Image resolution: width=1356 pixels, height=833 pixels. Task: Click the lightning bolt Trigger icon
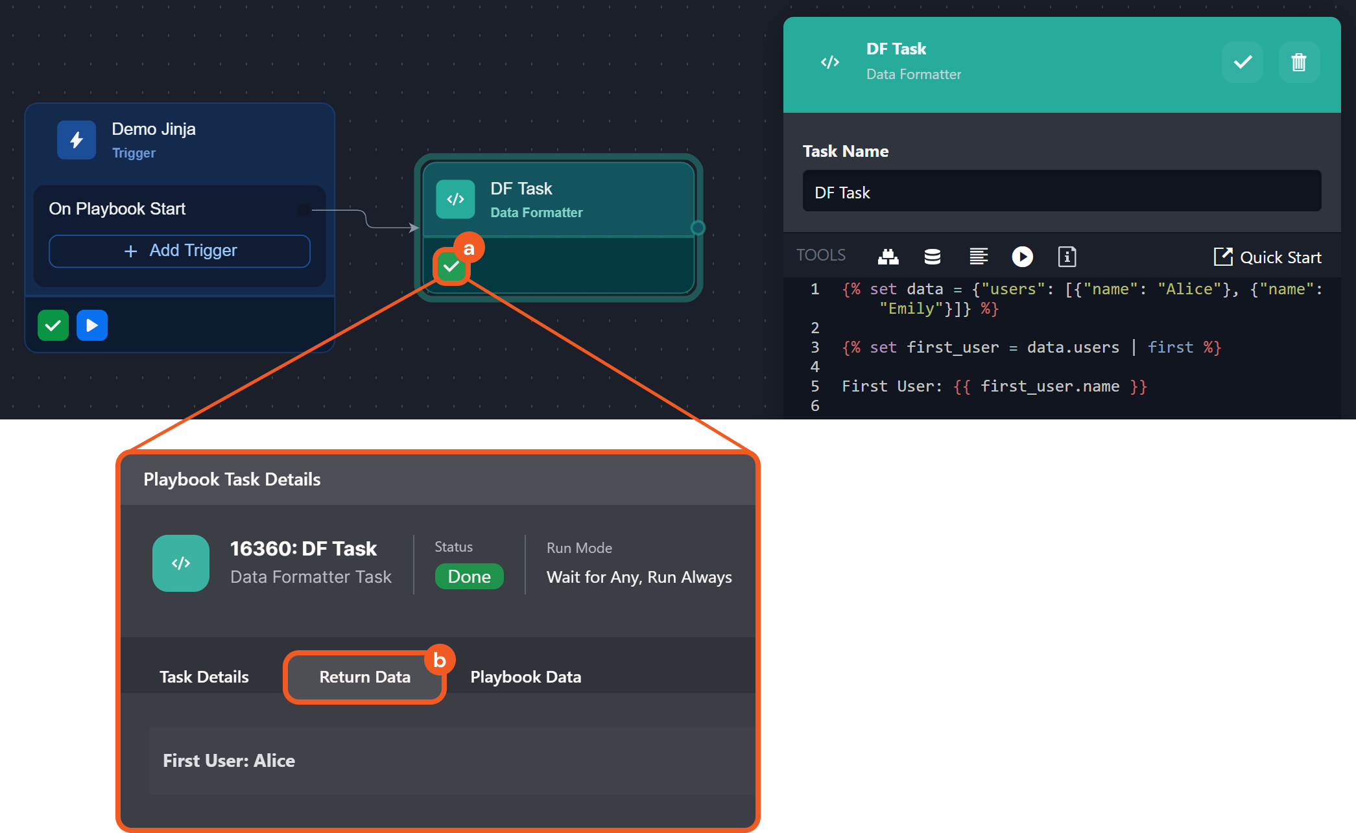pos(77,140)
